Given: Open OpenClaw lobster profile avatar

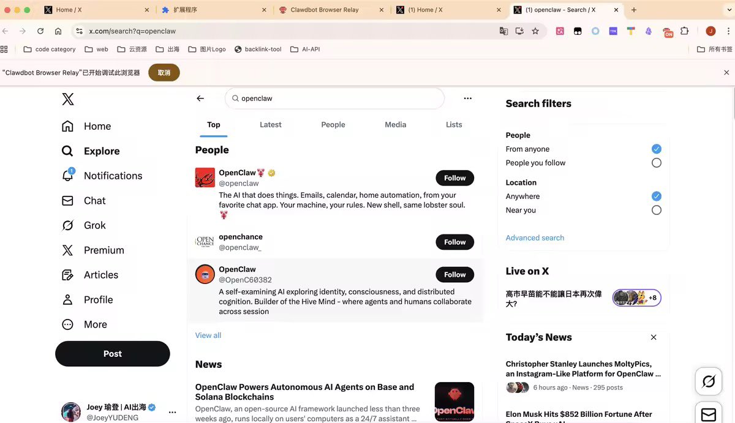Looking at the screenshot, I should (205, 178).
